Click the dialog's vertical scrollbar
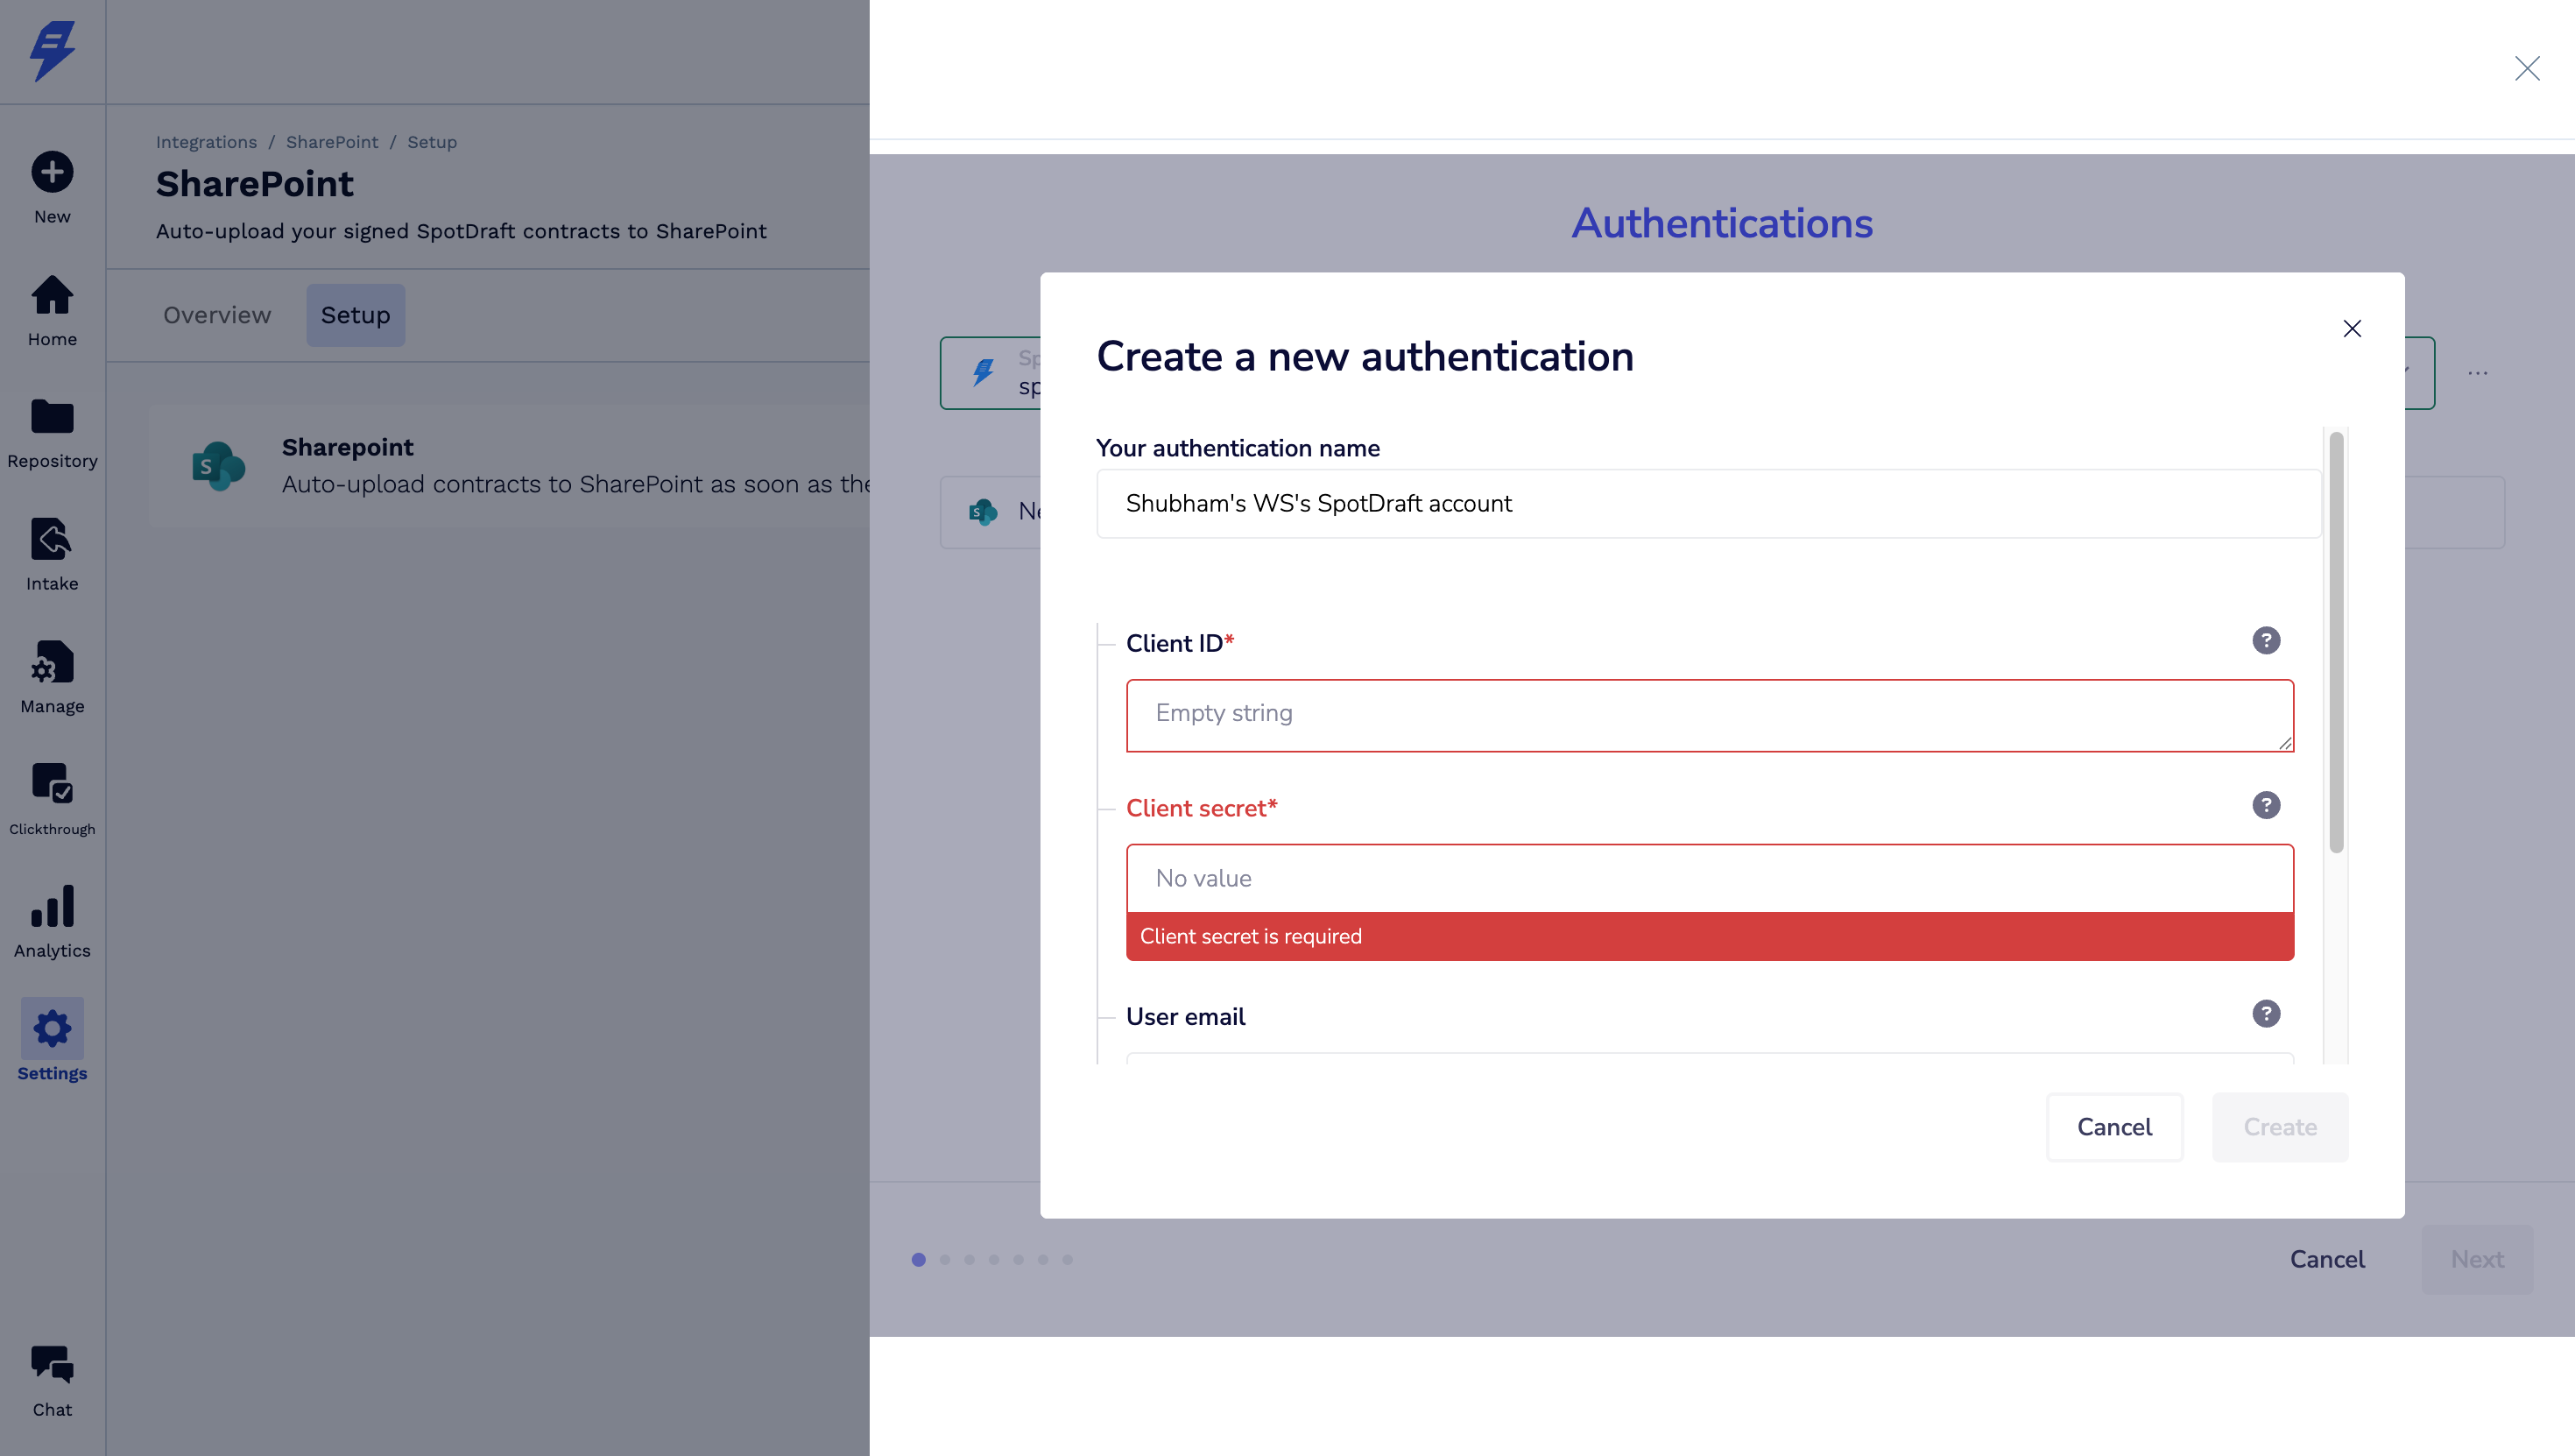Screen dimensions: 2575x1456 2335,642
